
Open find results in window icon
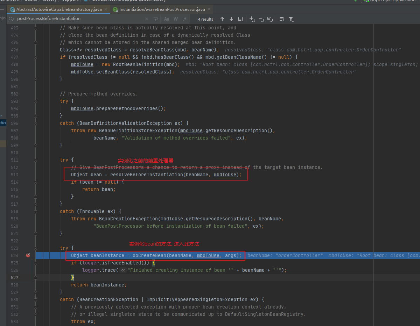[240, 19]
